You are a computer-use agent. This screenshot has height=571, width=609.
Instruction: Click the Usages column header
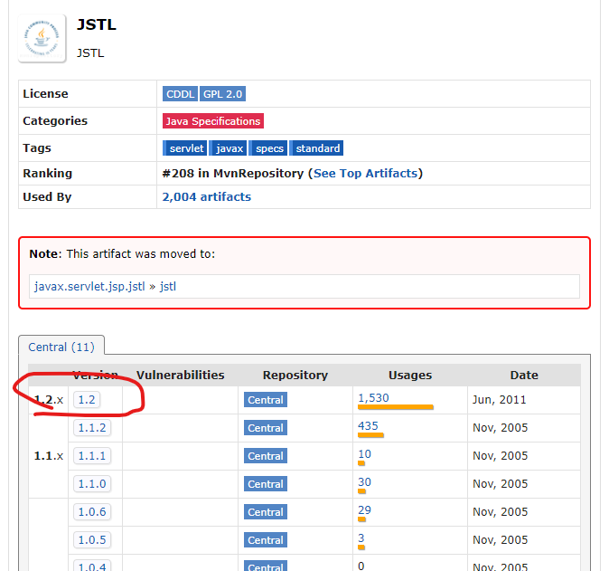(410, 375)
